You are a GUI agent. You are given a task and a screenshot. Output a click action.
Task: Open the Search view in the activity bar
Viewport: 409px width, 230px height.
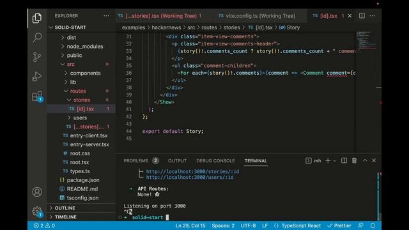pos(37,37)
